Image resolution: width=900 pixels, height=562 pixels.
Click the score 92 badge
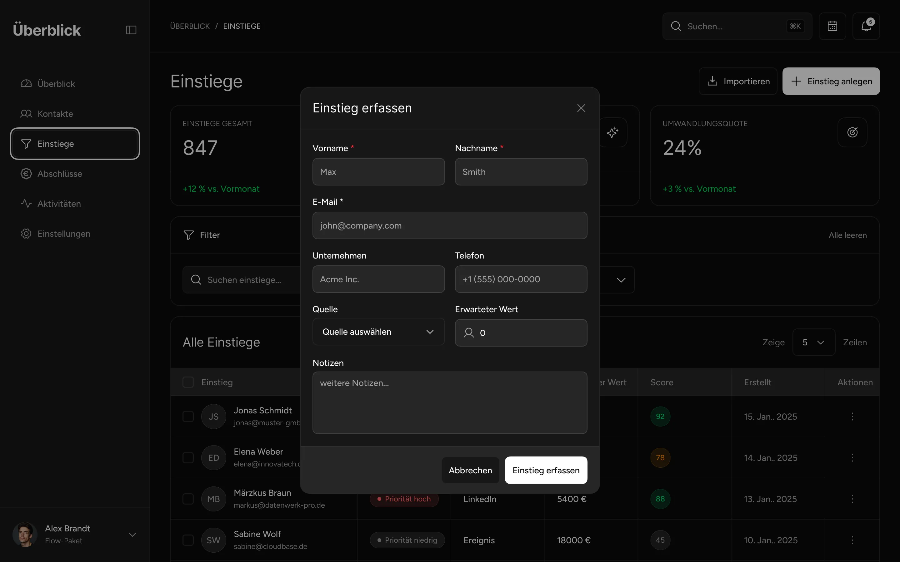[660, 416]
